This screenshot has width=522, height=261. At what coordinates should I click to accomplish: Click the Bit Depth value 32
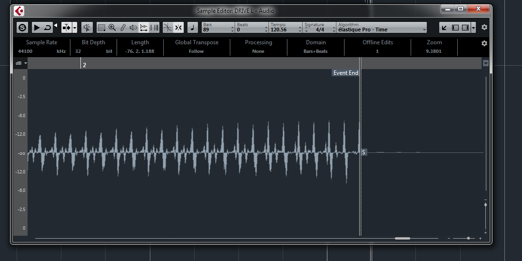point(78,51)
